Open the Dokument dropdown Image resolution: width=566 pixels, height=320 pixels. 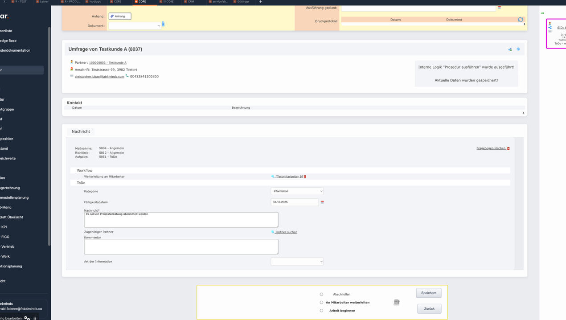(135, 26)
